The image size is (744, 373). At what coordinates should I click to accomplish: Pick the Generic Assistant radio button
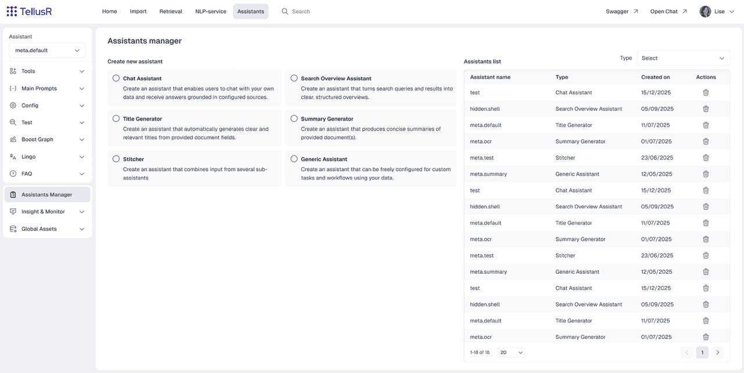[x=294, y=159]
